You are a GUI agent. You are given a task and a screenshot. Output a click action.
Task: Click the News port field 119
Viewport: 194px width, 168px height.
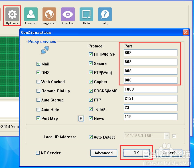(x=151, y=117)
